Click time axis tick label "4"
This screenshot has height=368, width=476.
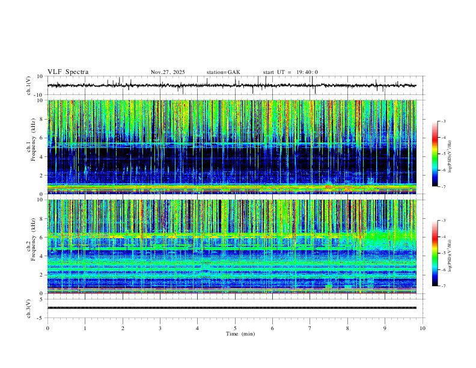click(x=197, y=328)
